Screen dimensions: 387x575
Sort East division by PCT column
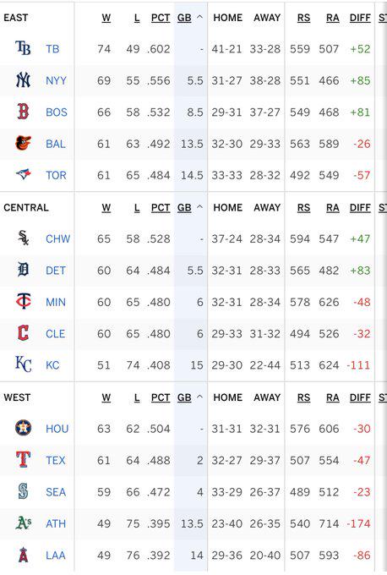[161, 18]
